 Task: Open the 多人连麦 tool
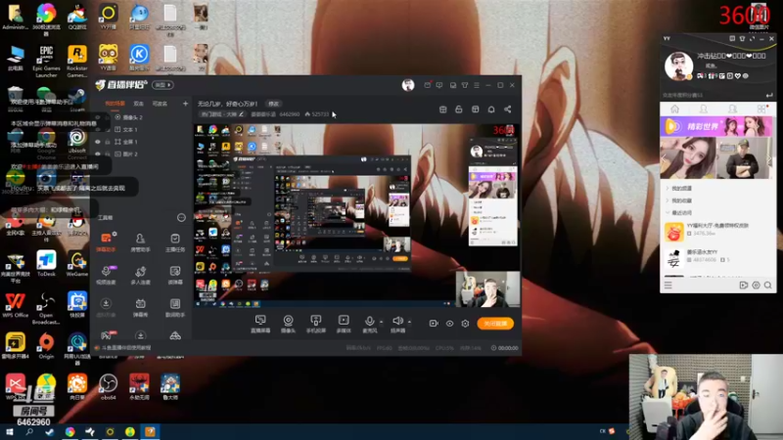coord(140,275)
